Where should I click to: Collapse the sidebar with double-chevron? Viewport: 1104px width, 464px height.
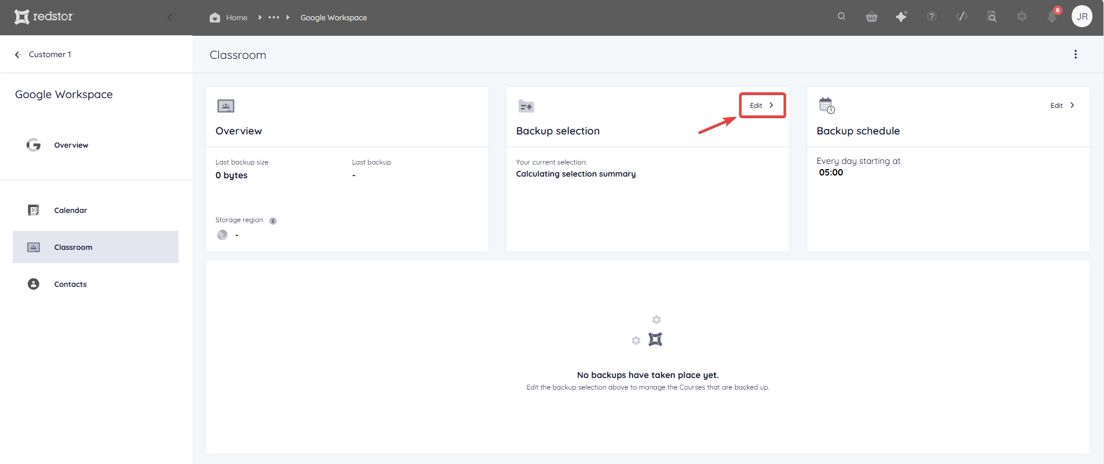[171, 17]
